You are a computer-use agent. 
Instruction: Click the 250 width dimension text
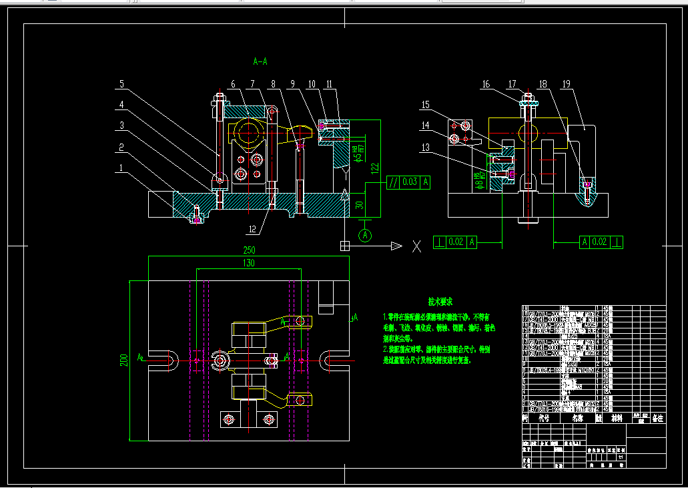[x=249, y=250]
